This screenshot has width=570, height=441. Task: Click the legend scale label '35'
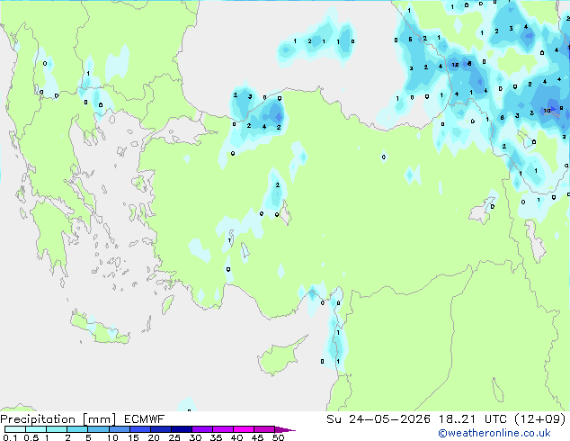[216, 437]
